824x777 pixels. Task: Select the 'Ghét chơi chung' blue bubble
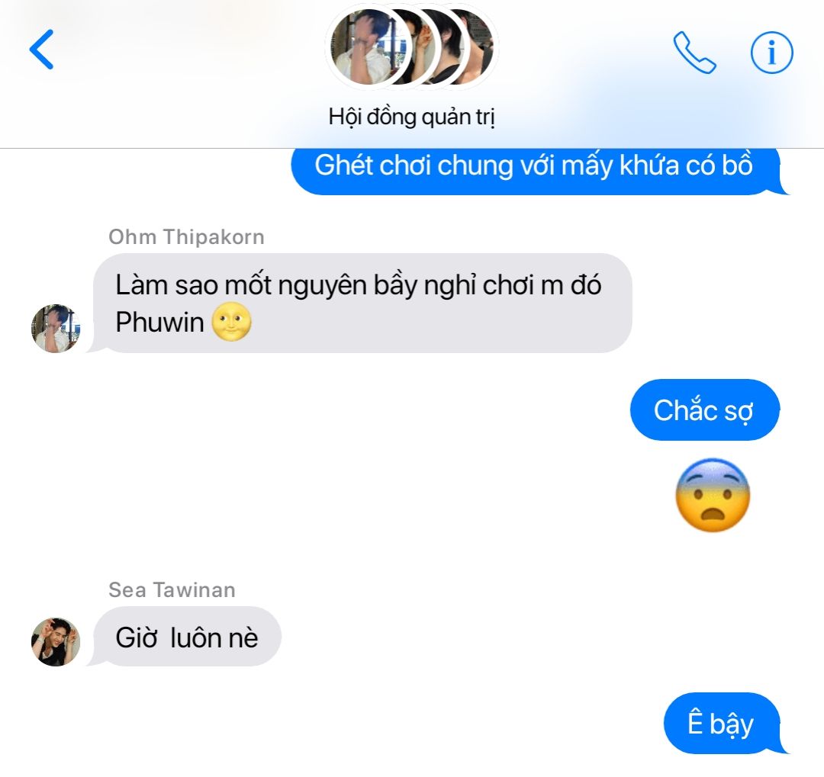(x=538, y=169)
